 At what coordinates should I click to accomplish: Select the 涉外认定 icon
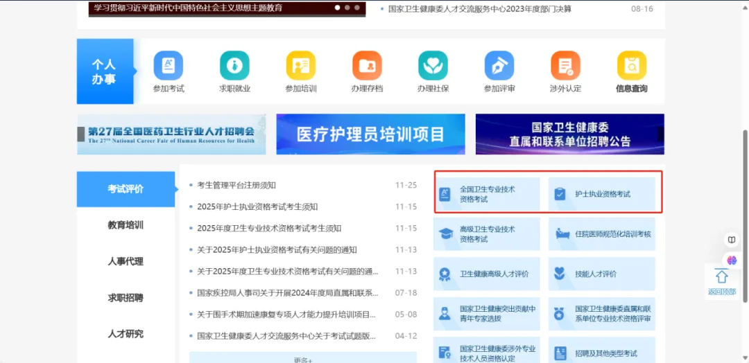coord(565,66)
